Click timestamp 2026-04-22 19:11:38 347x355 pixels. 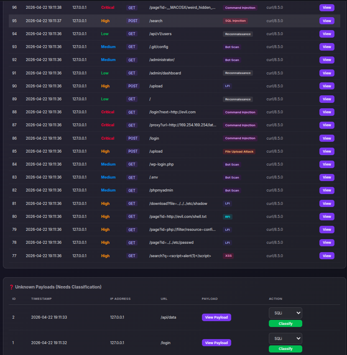[x=43, y=8]
